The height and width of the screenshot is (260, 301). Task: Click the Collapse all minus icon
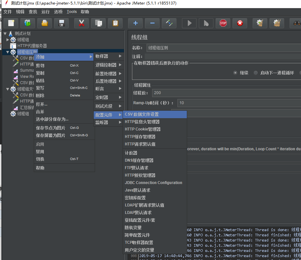point(152,23)
